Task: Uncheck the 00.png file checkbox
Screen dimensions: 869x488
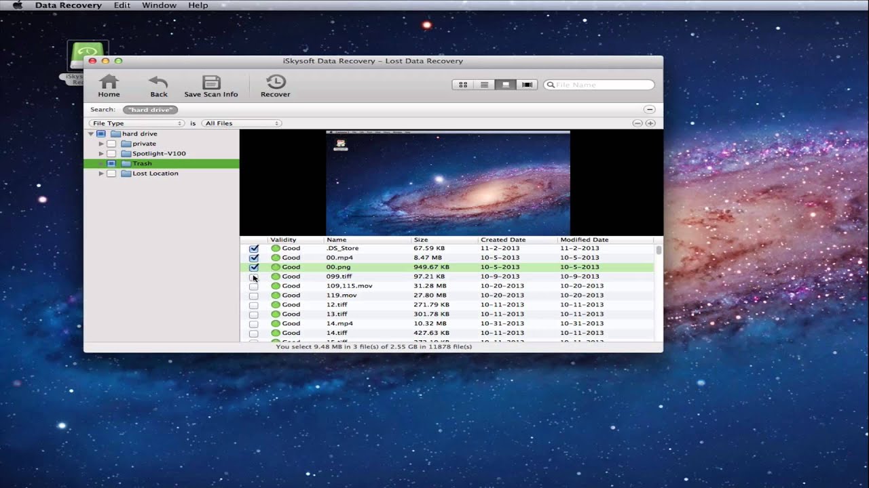Action: point(254,268)
